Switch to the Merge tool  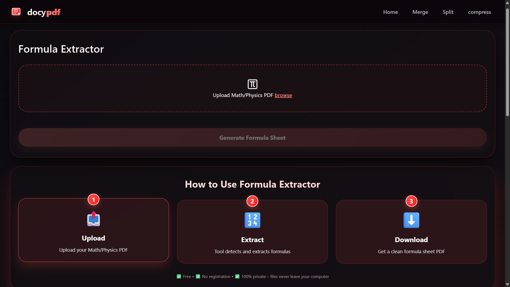[x=420, y=12]
